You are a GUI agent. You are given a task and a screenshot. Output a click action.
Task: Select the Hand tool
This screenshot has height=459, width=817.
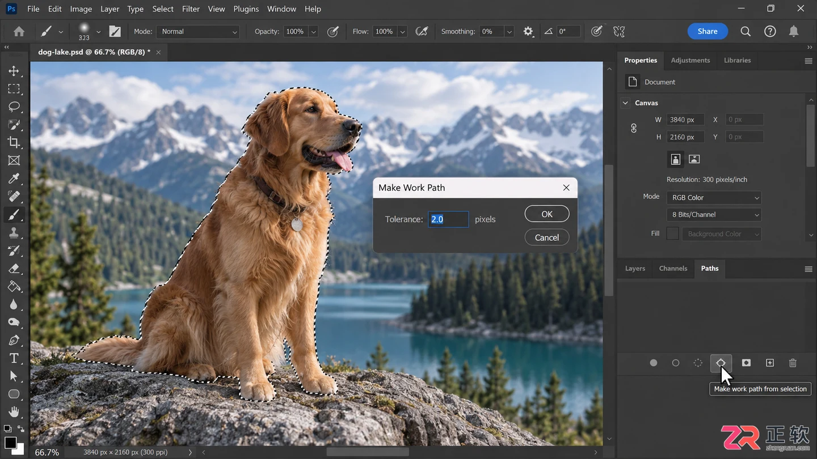14,412
